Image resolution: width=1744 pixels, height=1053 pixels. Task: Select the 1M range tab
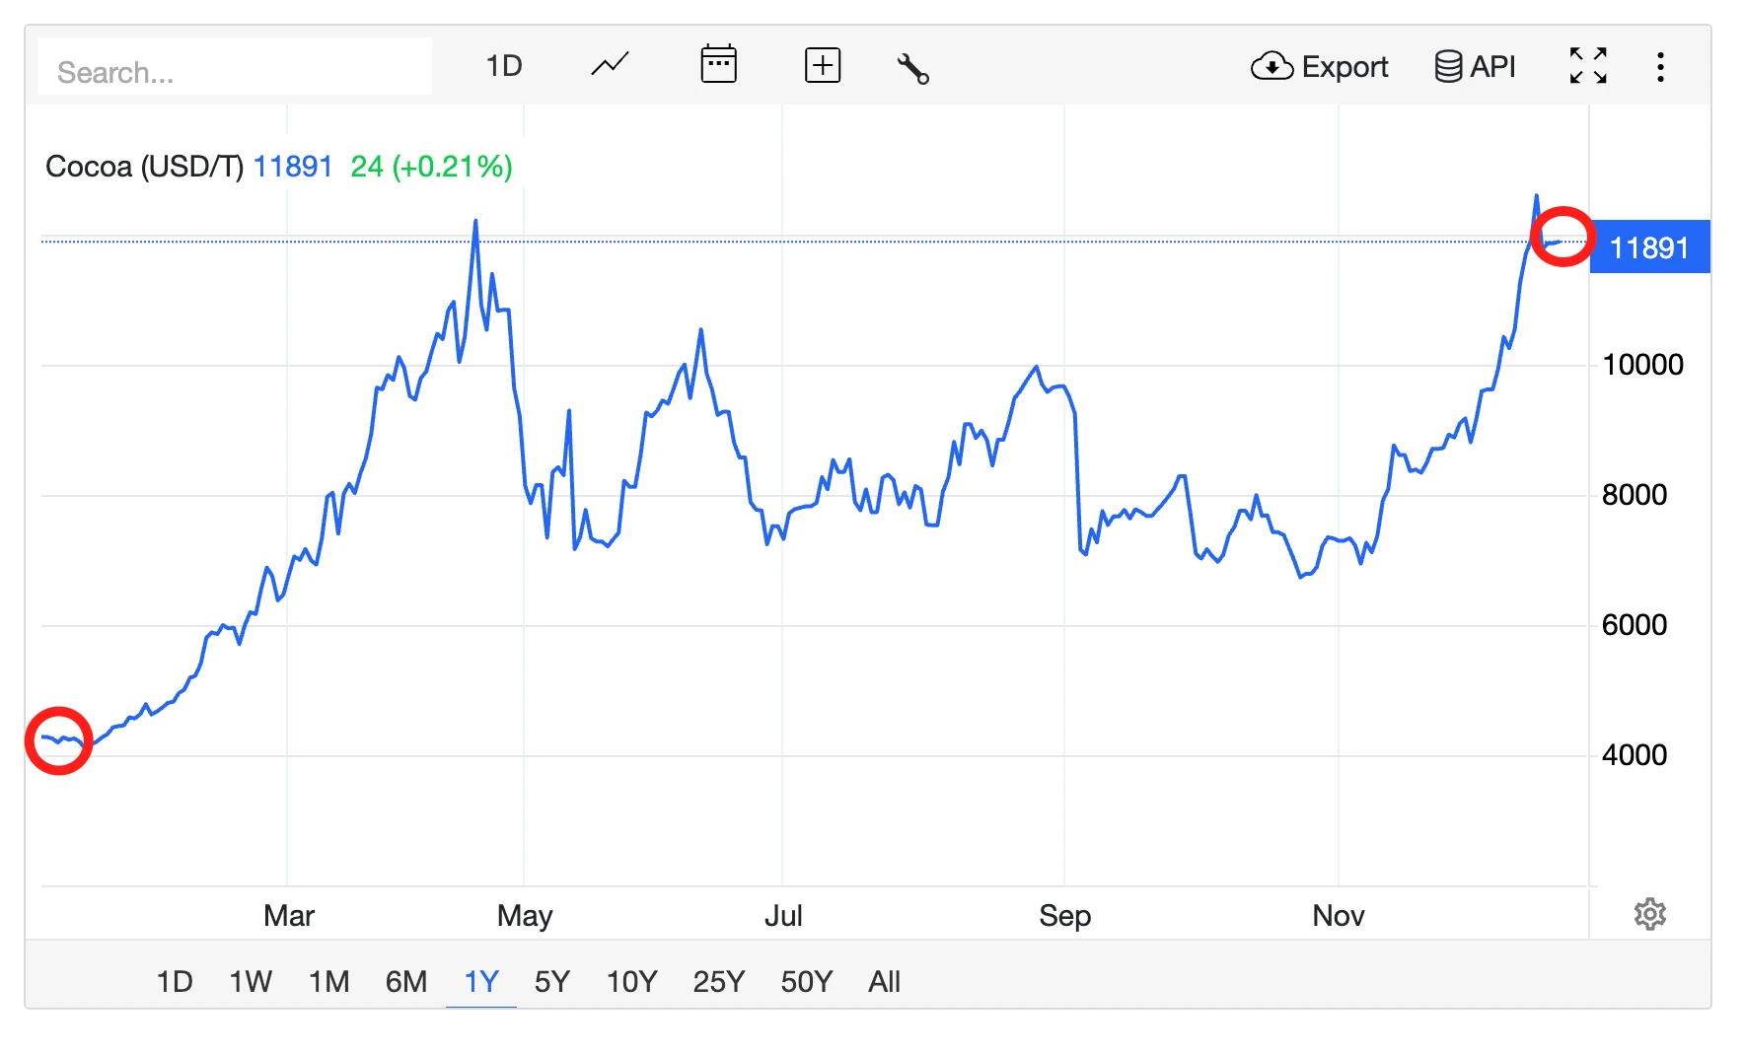(x=328, y=982)
